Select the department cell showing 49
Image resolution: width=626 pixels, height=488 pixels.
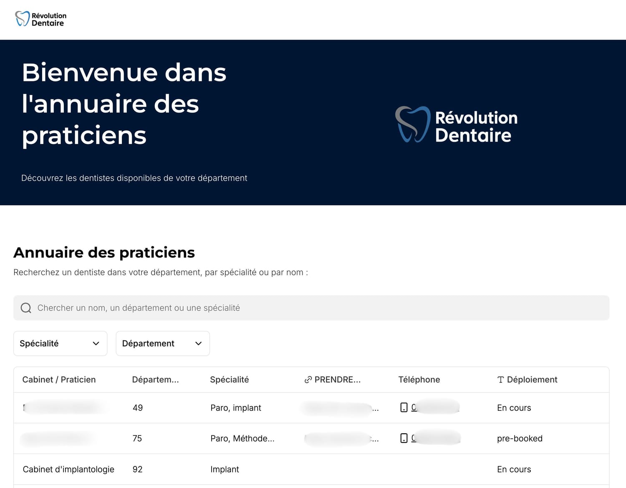(138, 408)
